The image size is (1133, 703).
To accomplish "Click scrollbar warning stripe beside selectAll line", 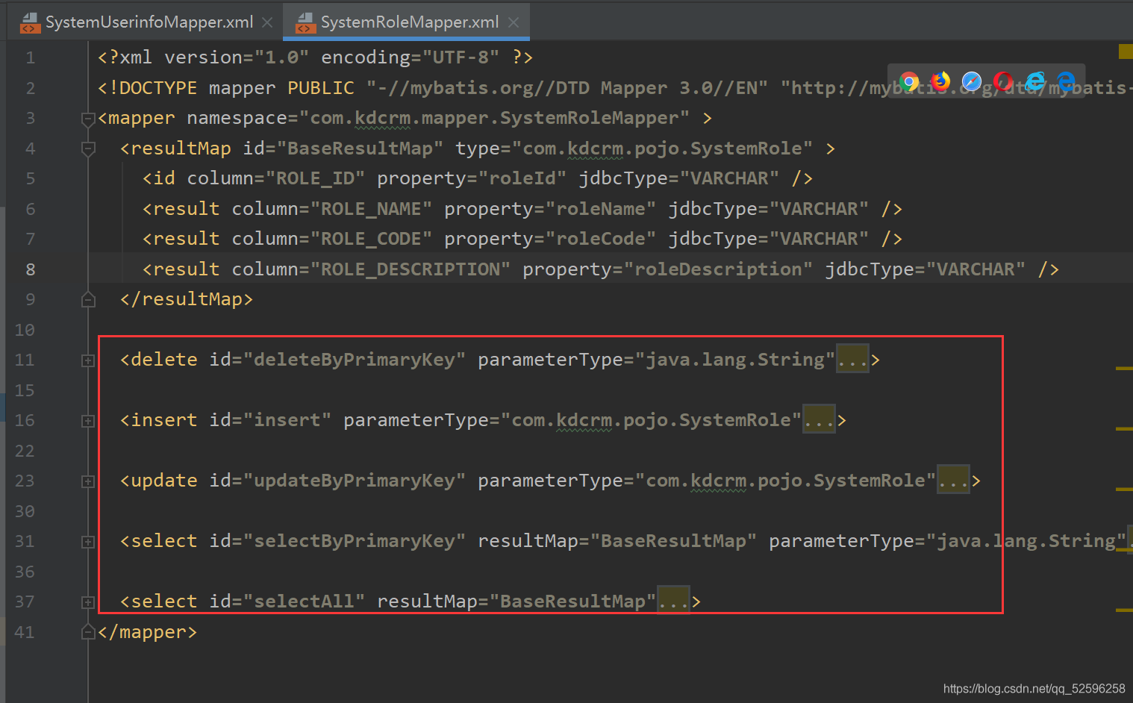I will coord(1124,610).
